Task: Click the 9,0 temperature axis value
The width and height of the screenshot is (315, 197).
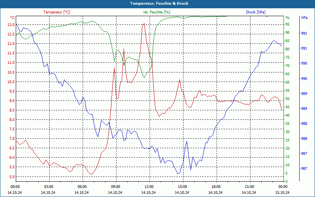Action: tap(12, 101)
